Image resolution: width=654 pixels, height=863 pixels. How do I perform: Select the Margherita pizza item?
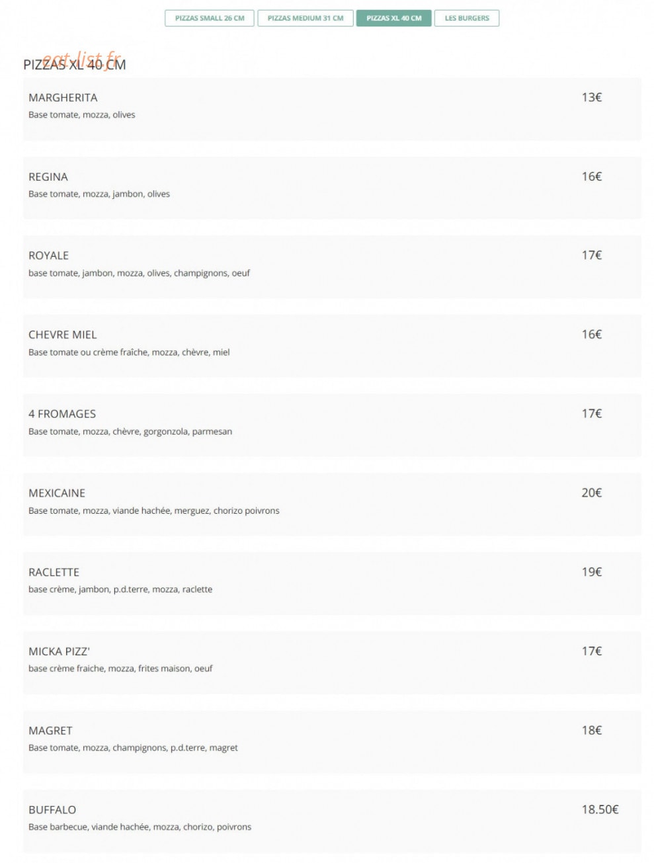[x=332, y=109]
